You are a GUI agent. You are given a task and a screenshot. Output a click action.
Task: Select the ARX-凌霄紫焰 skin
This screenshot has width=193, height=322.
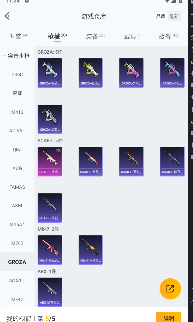click(x=50, y=292)
